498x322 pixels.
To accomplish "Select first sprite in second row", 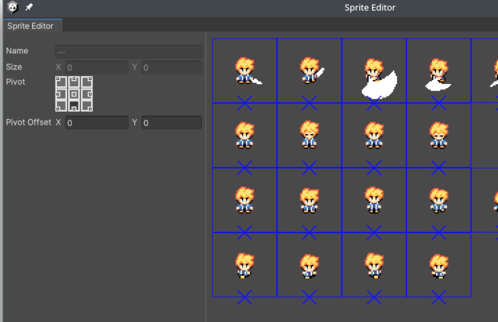I will click(x=245, y=135).
